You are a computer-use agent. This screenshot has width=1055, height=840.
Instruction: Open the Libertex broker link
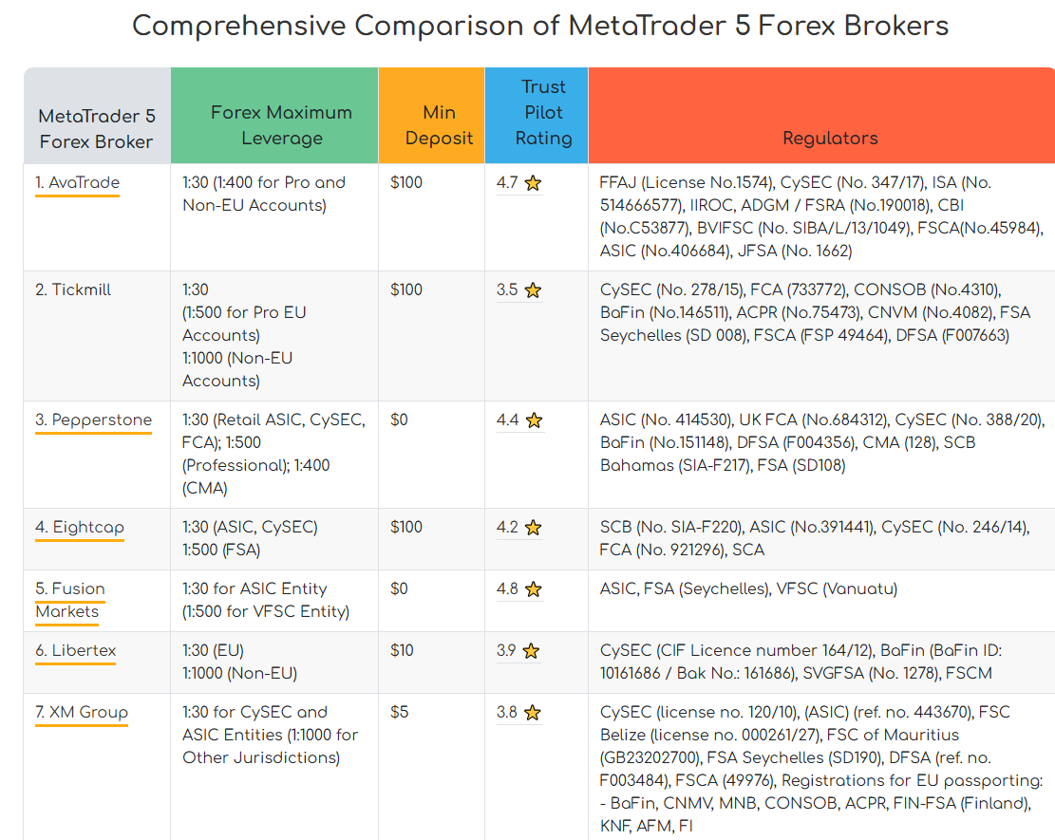(x=76, y=650)
